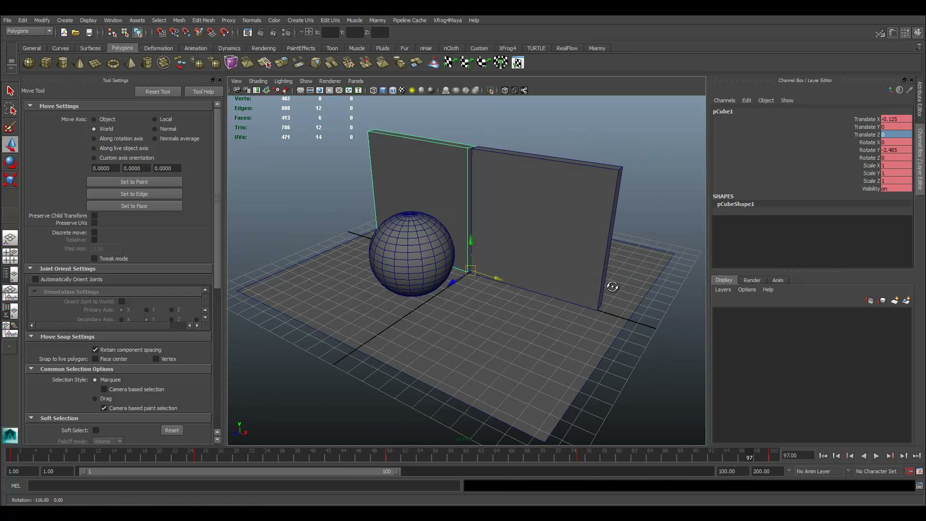The image size is (926, 521).
Task: Activate the Lasso select tool
Action: point(10,109)
